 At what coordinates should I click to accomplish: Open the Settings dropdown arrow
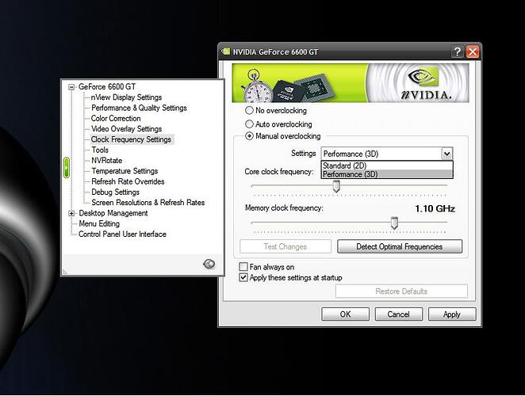pos(447,154)
